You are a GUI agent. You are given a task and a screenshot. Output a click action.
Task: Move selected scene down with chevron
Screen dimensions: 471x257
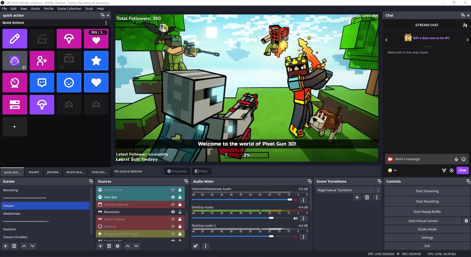pyautogui.click(x=33, y=246)
